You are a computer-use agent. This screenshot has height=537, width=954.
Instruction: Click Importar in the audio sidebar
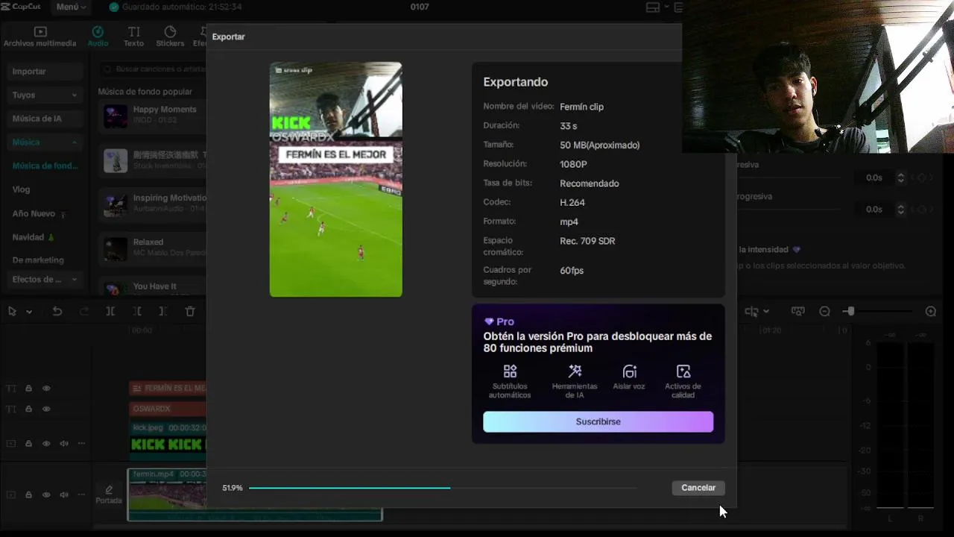(x=44, y=72)
